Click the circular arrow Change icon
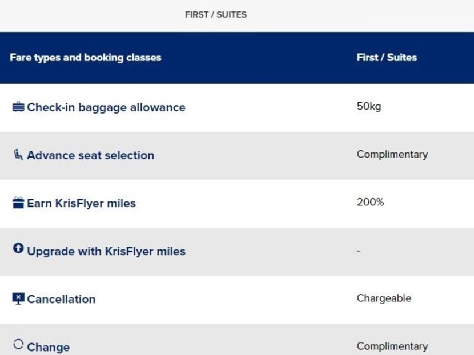 point(18,344)
